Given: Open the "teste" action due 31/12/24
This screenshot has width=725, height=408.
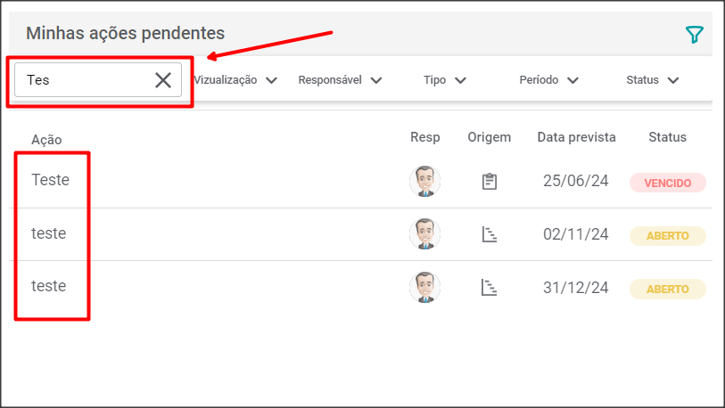Looking at the screenshot, I should pos(49,286).
